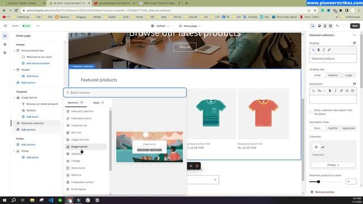The height and width of the screenshot is (204, 363).
Task: Switch to mobile preview icon
Action: 325,26
